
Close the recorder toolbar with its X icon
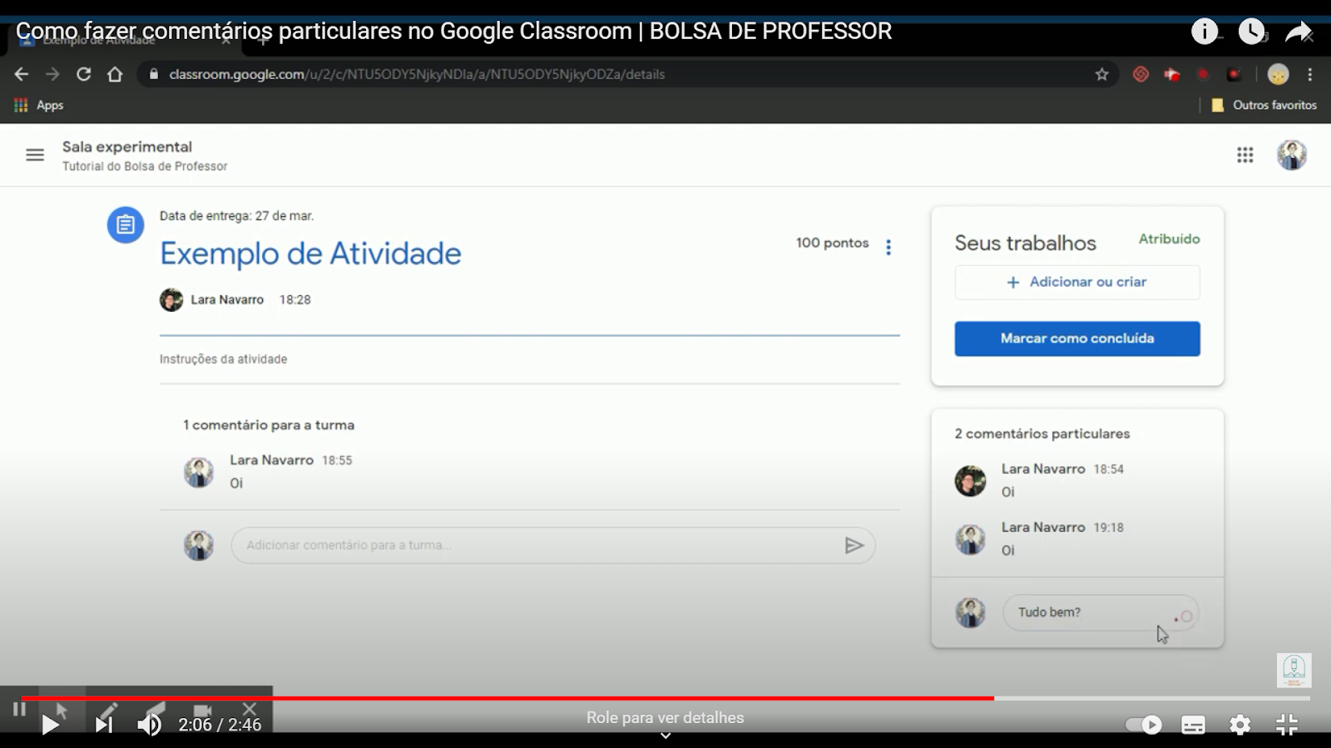[250, 709]
